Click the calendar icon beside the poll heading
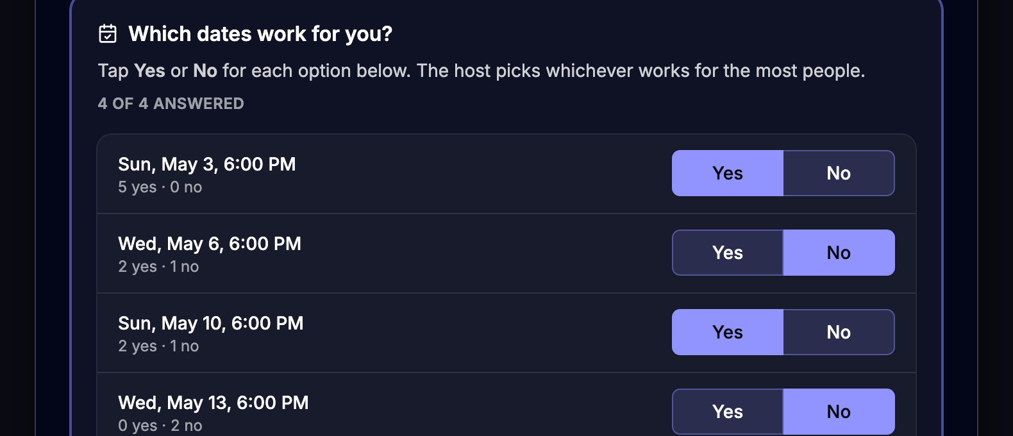The width and height of the screenshot is (1013, 436). [x=108, y=33]
